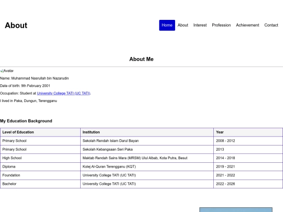Image resolution: width=283 pixels, height=212 pixels.
Task: Select My Education Background heading
Action: [26, 121]
